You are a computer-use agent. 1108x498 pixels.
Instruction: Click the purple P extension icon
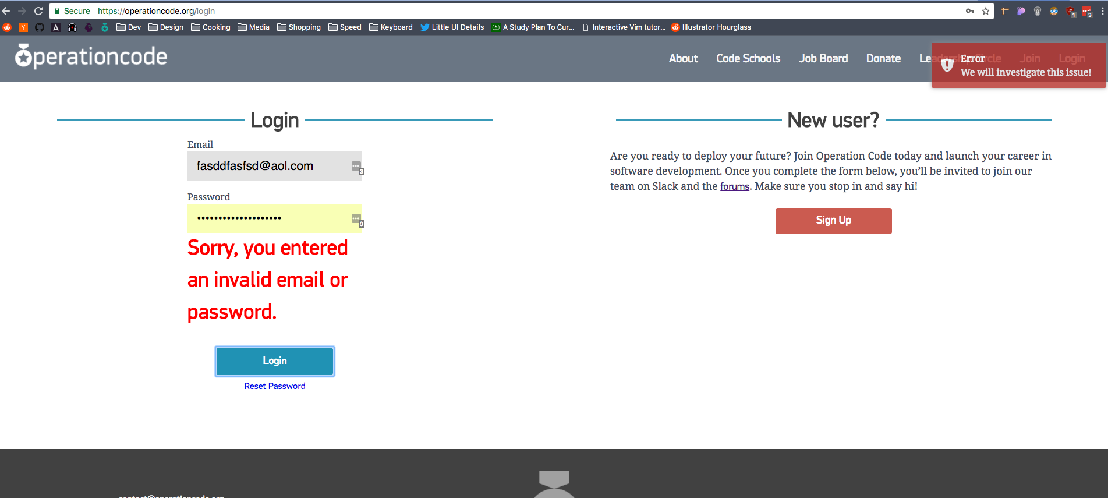[x=1021, y=11]
